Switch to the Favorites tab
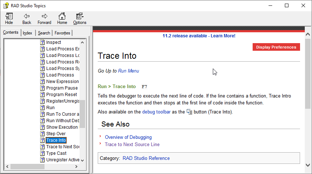This screenshot has width=312, height=174. click(x=62, y=33)
